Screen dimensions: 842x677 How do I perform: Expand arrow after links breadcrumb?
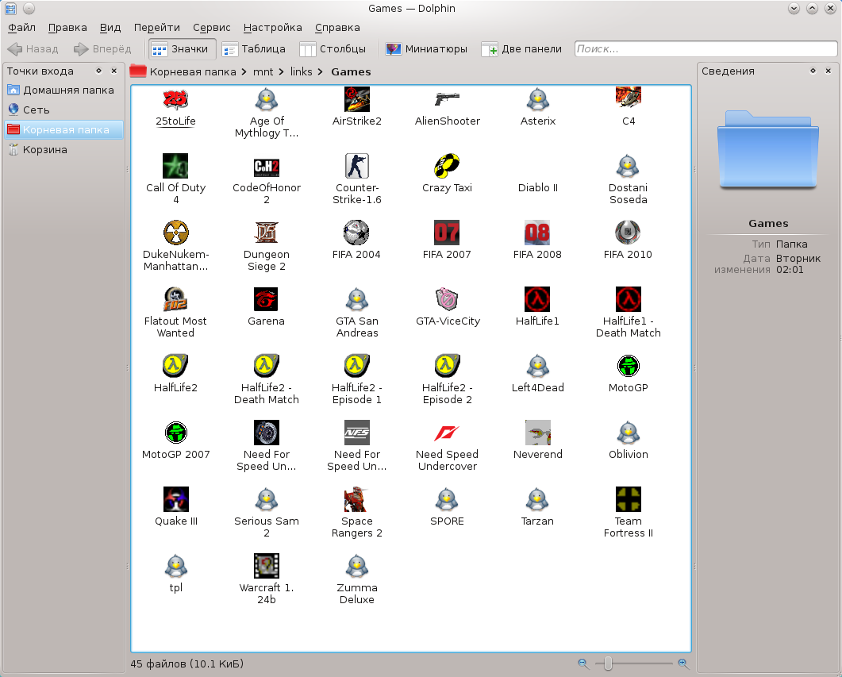coord(321,72)
